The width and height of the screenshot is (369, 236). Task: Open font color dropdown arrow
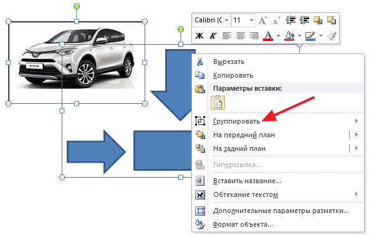point(278,36)
